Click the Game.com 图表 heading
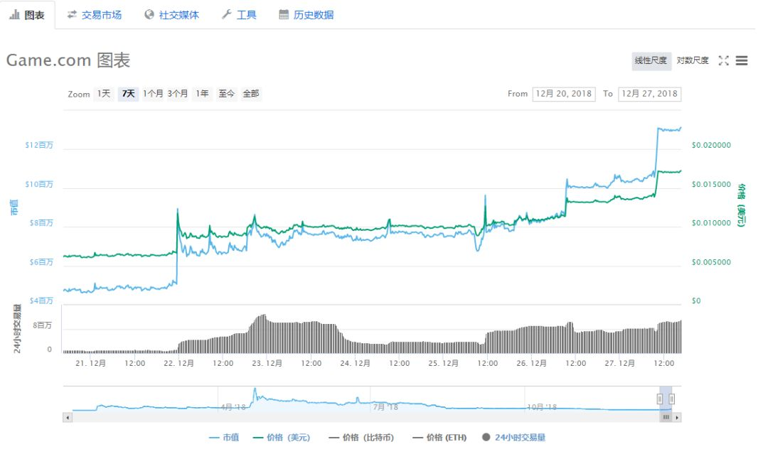The width and height of the screenshot is (768, 449). [x=68, y=60]
